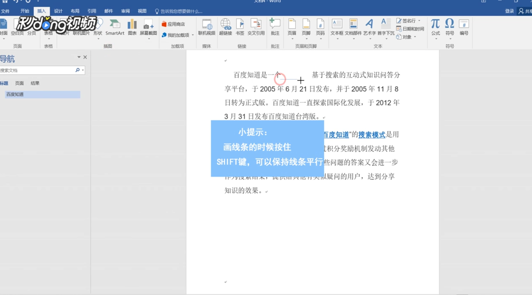
Task: Insert a SmartArt graphic
Action: pyautogui.click(x=115, y=28)
